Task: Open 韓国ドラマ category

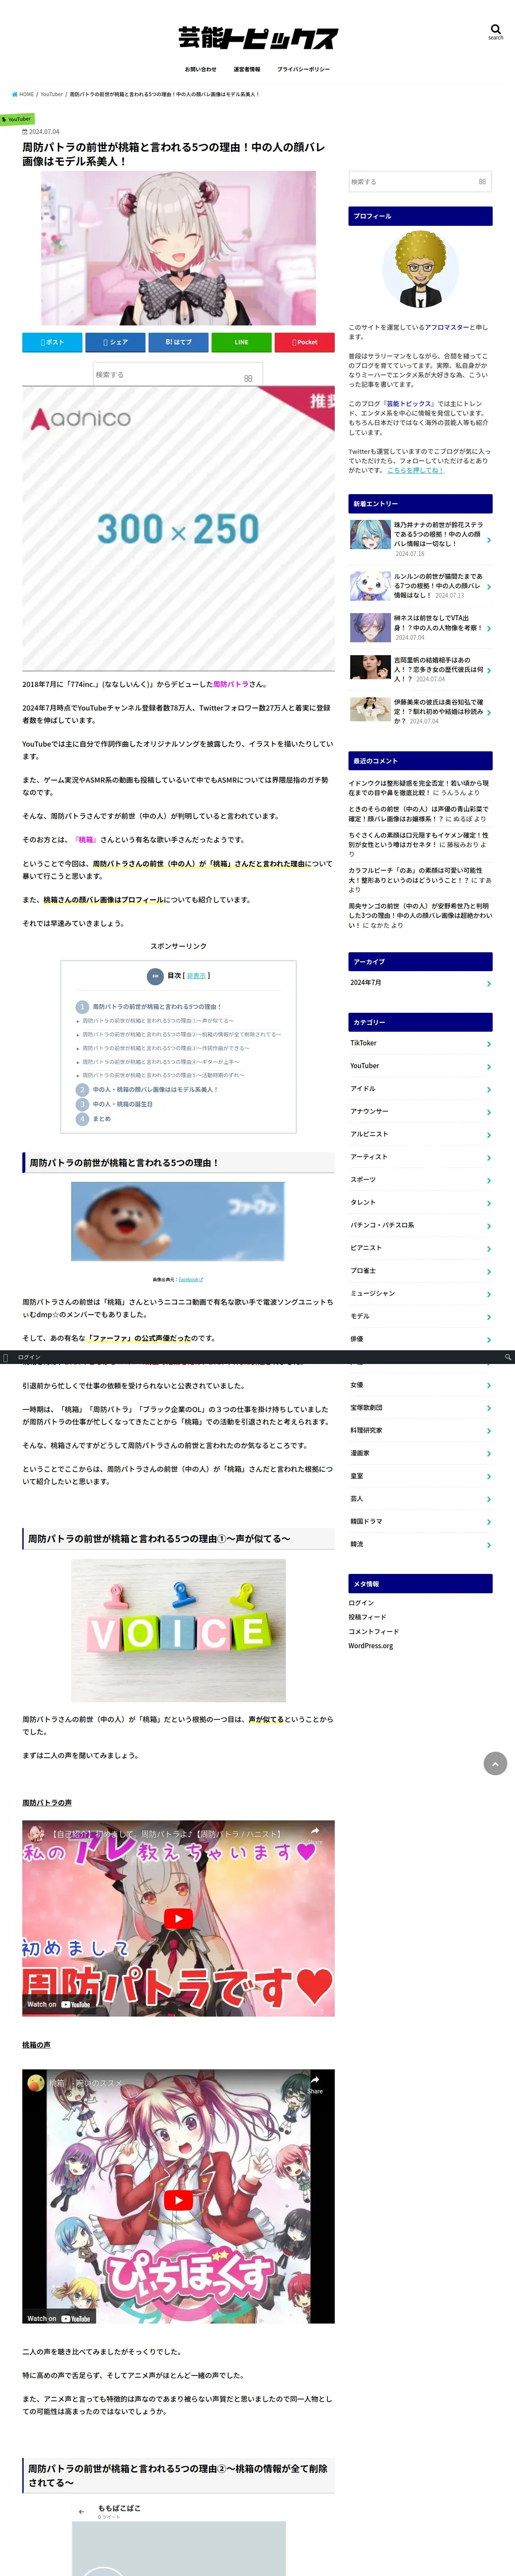Action: click(x=420, y=1522)
